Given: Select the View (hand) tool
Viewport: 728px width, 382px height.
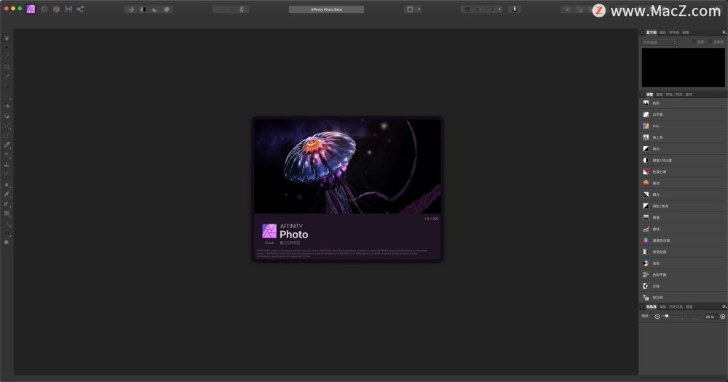Looking at the screenshot, I should [x=7, y=38].
